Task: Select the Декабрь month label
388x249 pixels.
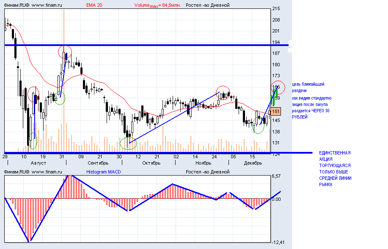Action: pos(253,163)
